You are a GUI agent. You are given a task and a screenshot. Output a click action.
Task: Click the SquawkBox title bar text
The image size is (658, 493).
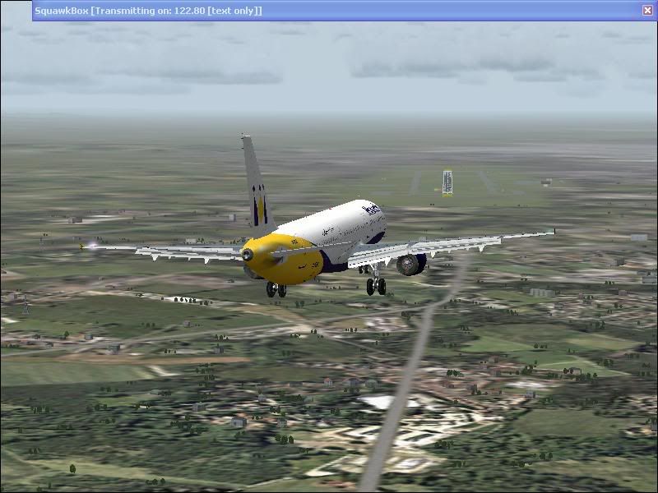[148, 10]
